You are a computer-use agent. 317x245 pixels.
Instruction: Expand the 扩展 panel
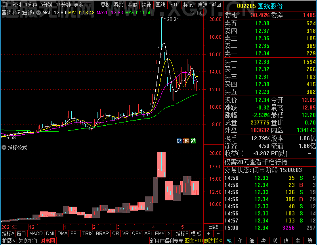click(9, 241)
